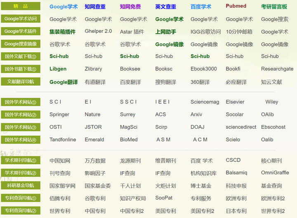
Task: Click the 日本专利 link
Action: click(x=236, y=211)
